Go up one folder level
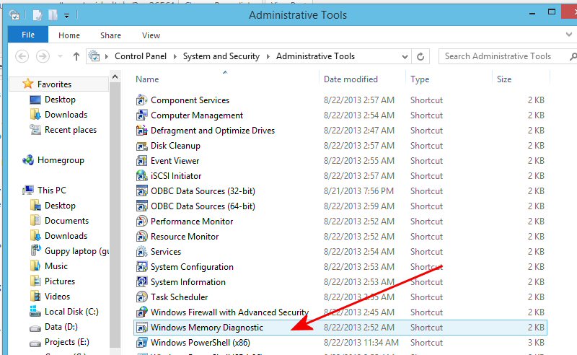This screenshot has width=577, height=355. (76, 56)
